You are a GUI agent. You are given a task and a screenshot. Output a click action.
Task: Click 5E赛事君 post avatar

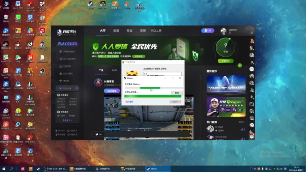tap(98, 83)
